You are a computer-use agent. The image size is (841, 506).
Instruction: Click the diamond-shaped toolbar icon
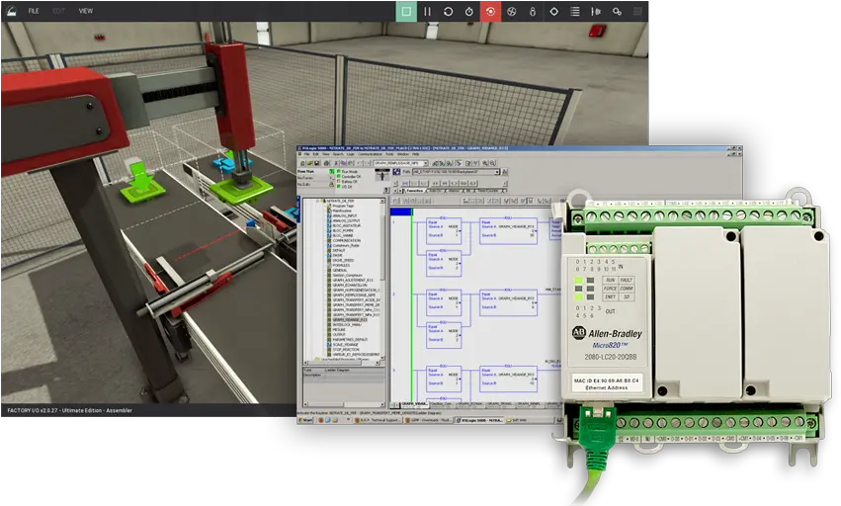click(x=553, y=11)
